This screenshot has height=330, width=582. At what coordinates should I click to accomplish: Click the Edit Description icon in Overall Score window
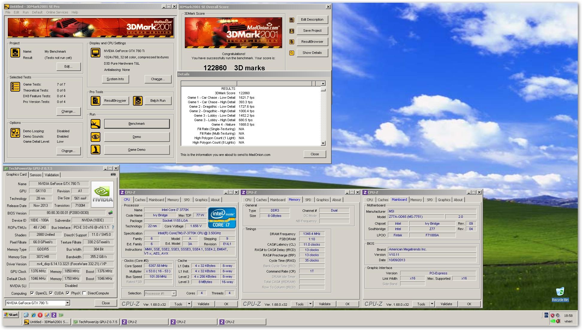click(x=292, y=20)
